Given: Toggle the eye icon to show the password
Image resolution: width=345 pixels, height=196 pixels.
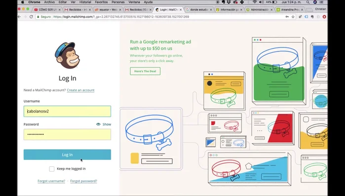Looking at the screenshot, I should [x=98, y=124].
